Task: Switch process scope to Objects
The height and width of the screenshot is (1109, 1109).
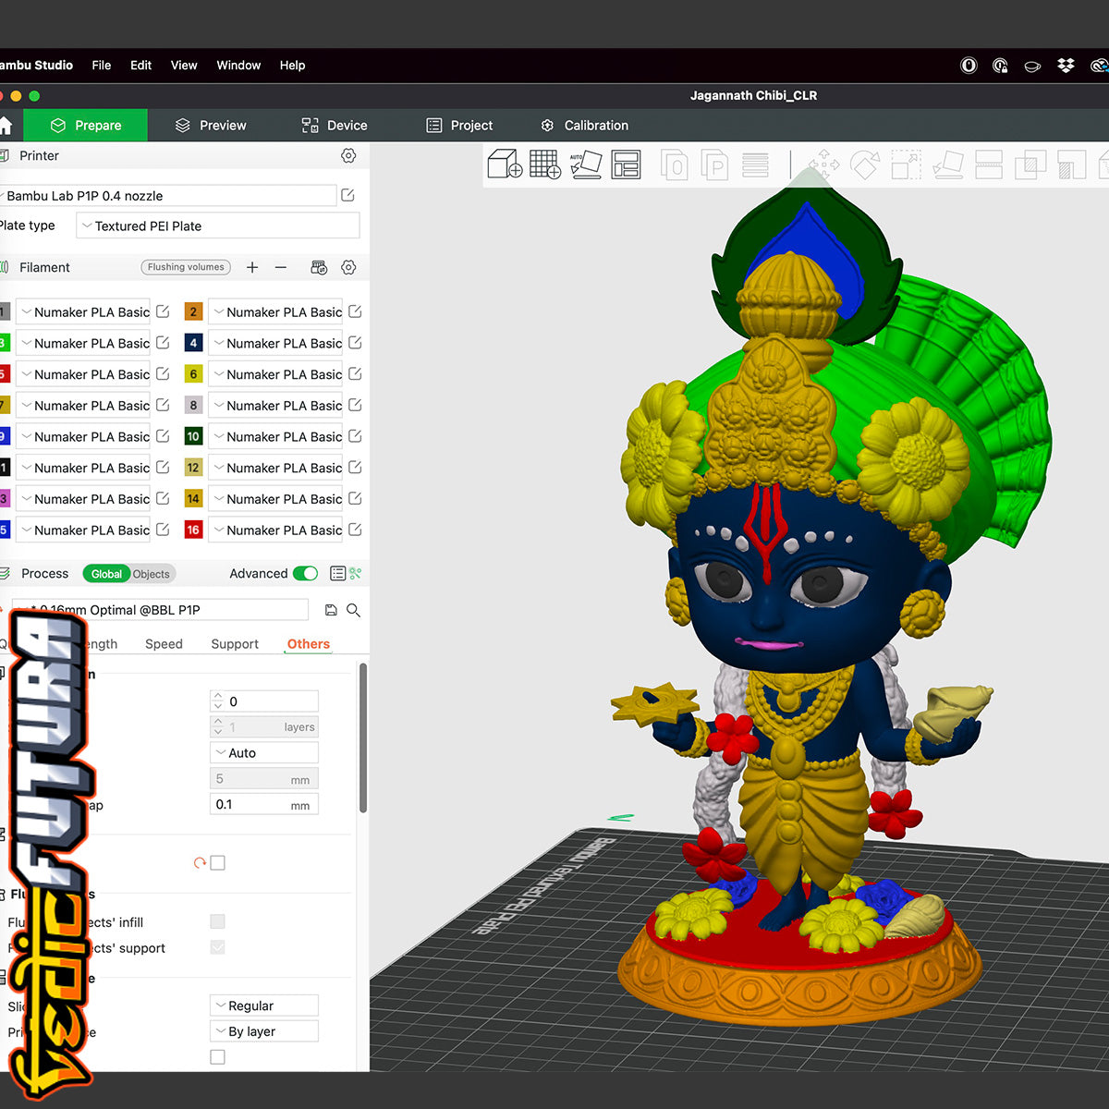Action: click(151, 574)
